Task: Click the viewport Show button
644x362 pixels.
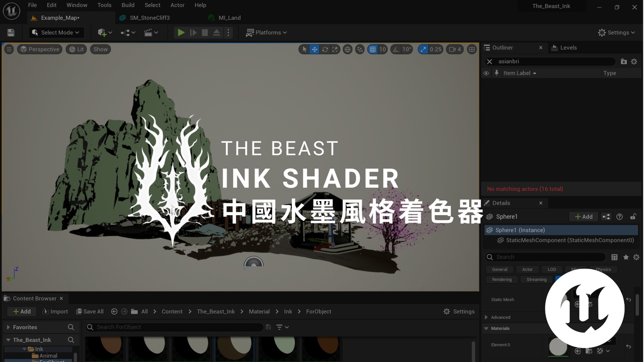Action: [101, 49]
